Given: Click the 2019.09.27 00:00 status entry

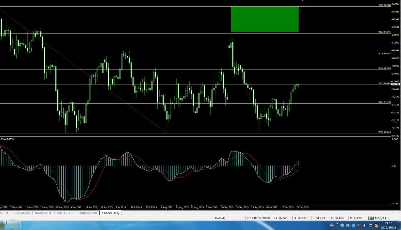Looking at the screenshot, I should point(258,218).
